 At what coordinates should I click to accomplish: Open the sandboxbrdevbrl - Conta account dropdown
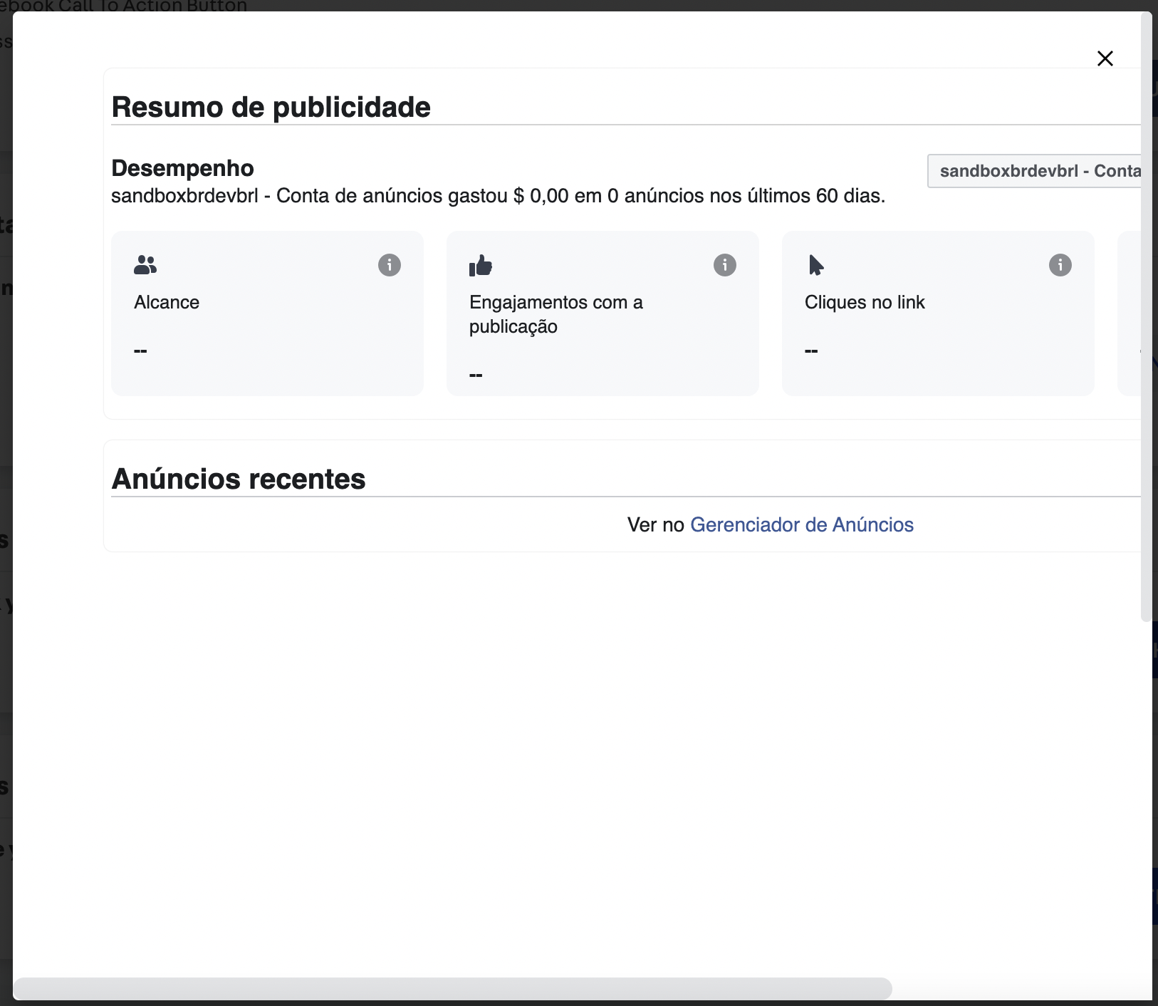pos(1034,171)
